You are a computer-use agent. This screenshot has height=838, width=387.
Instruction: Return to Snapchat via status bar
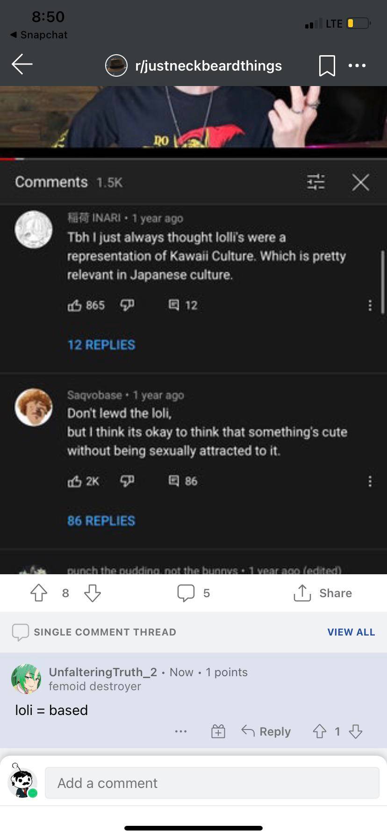[39, 35]
